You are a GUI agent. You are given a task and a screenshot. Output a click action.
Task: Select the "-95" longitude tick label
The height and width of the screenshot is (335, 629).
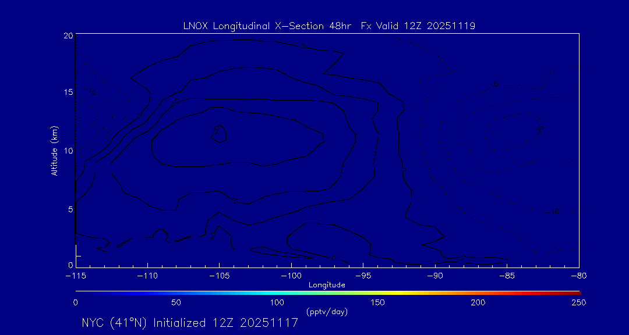click(x=363, y=276)
